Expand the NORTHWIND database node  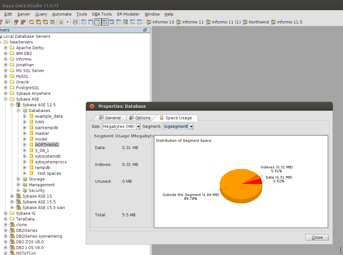(24, 145)
